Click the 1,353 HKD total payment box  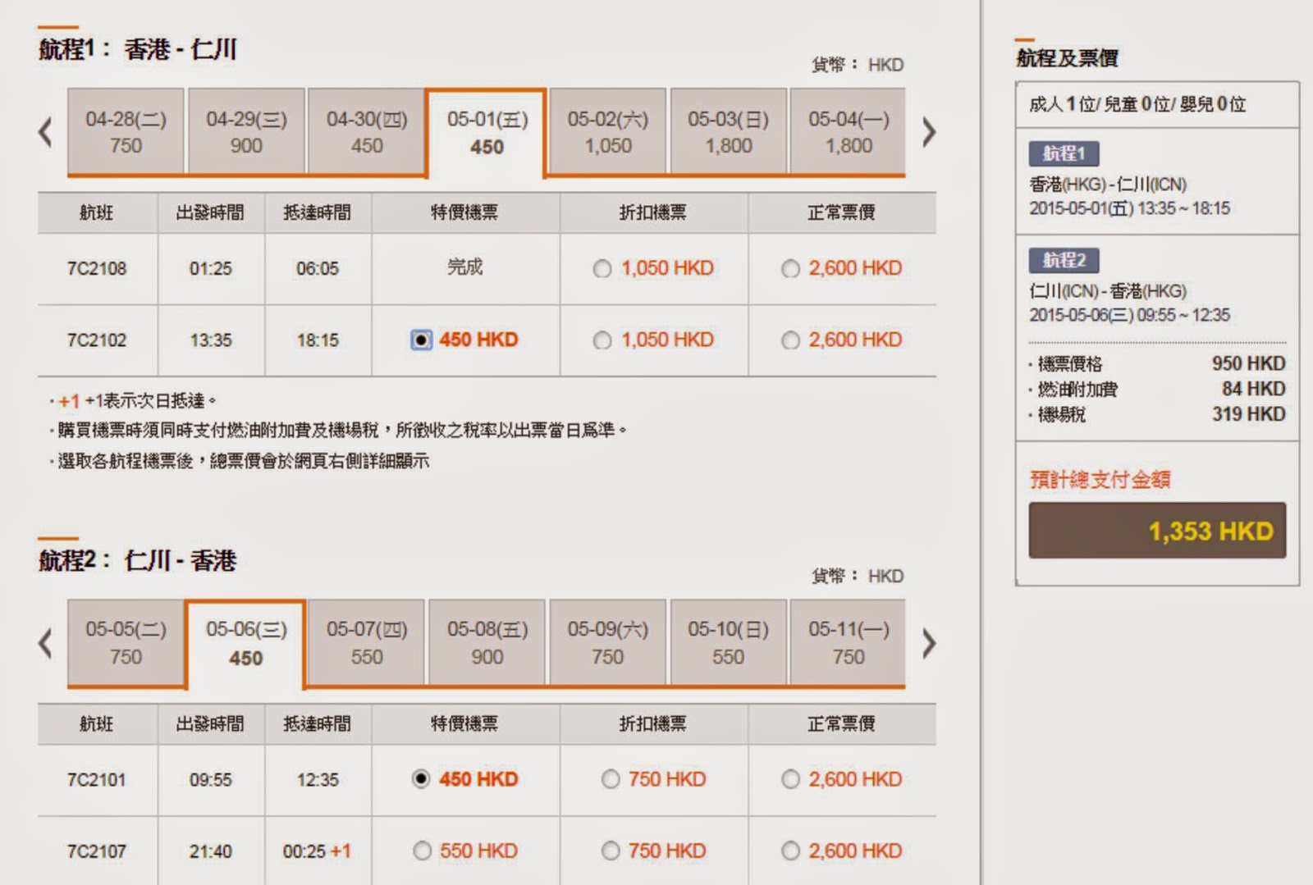(1157, 531)
